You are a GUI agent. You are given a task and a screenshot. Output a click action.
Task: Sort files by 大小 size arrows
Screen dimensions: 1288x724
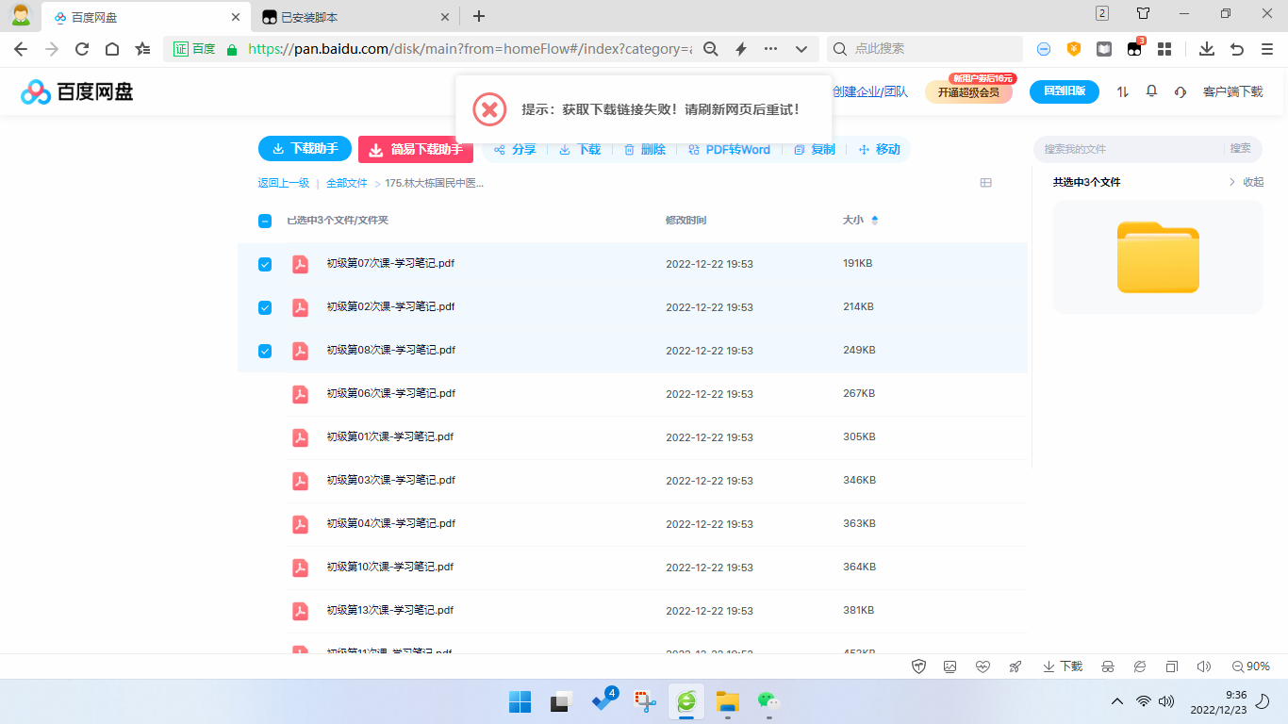(875, 219)
